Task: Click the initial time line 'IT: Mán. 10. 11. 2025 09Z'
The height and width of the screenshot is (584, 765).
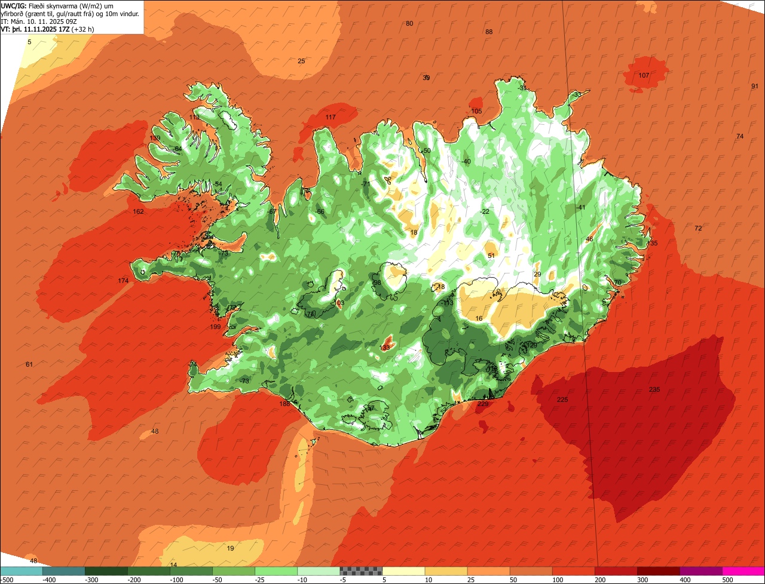Action: [40, 21]
